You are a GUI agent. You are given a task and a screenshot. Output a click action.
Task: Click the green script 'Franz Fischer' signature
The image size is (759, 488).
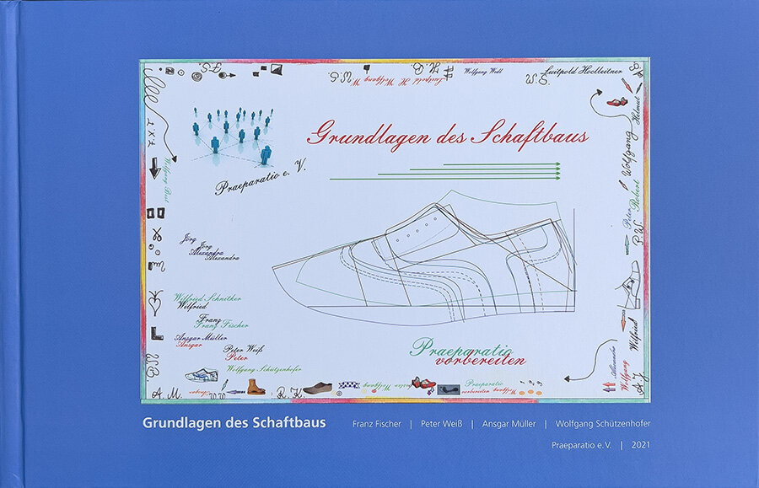coord(222,324)
